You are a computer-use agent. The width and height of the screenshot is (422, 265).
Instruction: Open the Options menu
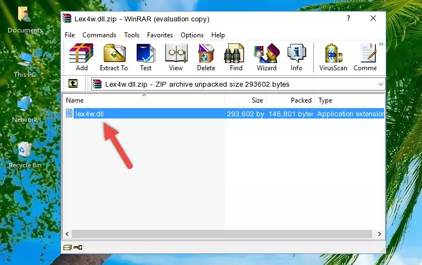[192, 35]
